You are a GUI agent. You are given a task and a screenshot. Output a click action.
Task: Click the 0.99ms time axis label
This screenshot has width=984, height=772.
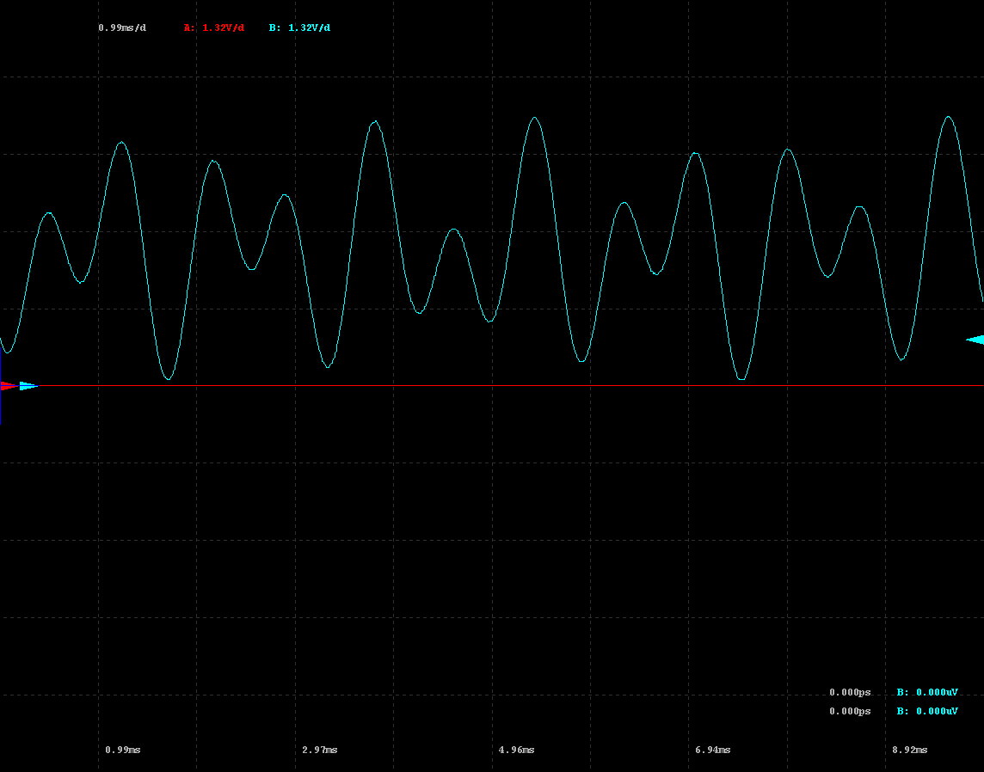(123, 750)
